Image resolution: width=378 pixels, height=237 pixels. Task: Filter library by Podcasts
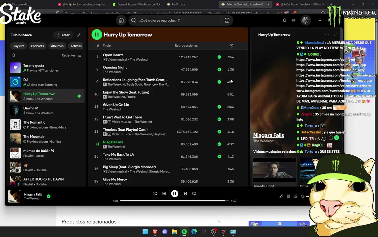point(38,46)
